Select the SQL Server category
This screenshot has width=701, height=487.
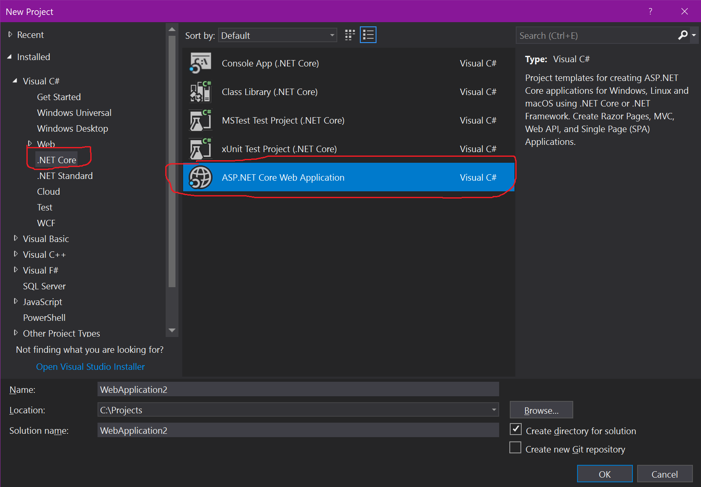[x=44, y=286]
